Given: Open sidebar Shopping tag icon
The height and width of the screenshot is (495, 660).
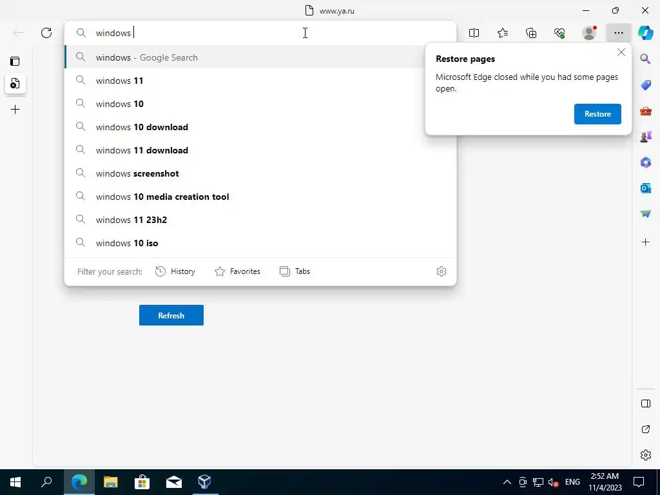Looking at the screenshot, I should pos(646,85).
